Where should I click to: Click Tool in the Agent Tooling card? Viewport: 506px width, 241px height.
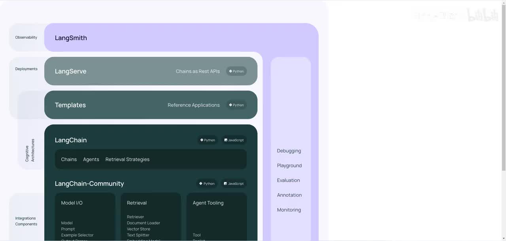coord(196,235)
